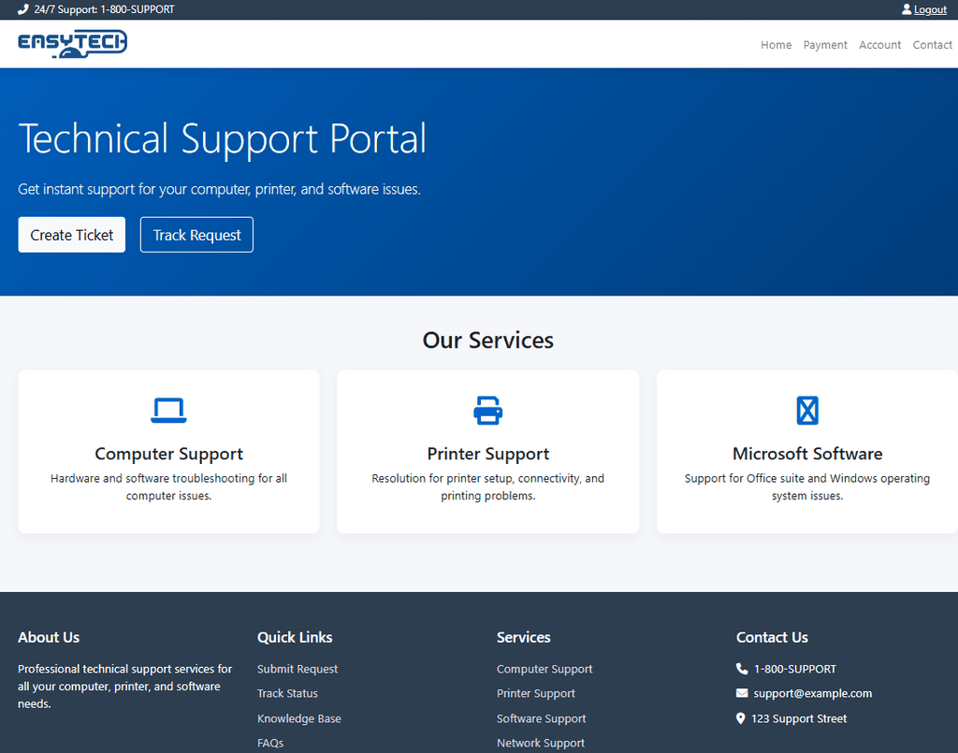
Task: Click 'Professional technical support services' About text
Action: tap(125, 686)
